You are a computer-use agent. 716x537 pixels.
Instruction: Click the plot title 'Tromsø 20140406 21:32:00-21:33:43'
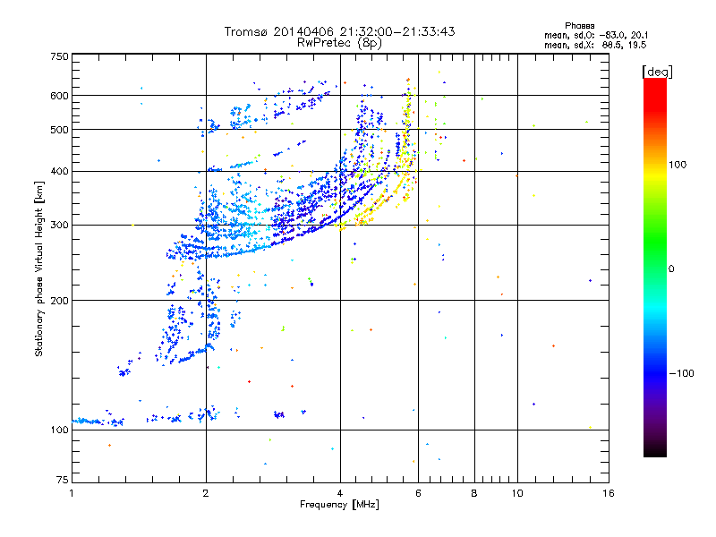(x=339, y=31)
